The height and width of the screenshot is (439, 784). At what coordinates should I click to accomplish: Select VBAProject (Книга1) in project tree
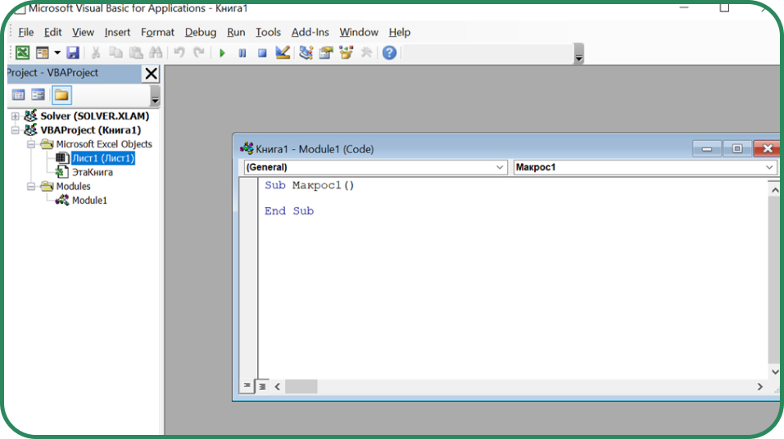tap(90, 130)
